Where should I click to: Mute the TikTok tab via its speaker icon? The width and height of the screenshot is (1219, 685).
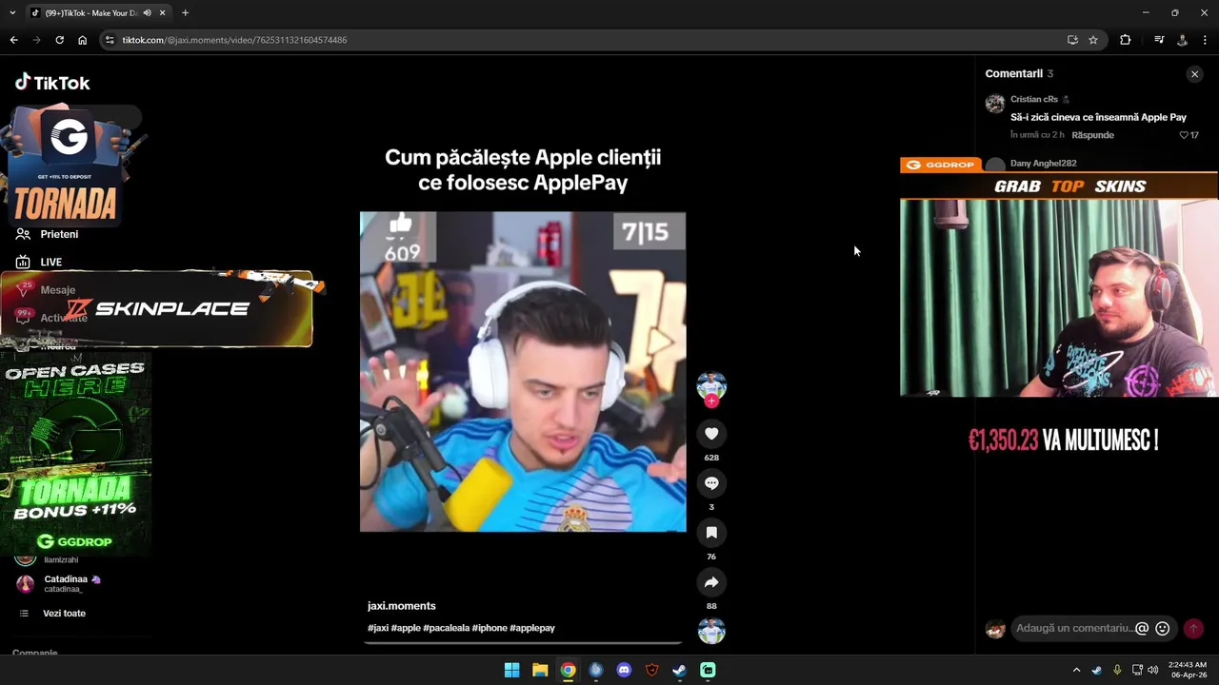point(147,13)
